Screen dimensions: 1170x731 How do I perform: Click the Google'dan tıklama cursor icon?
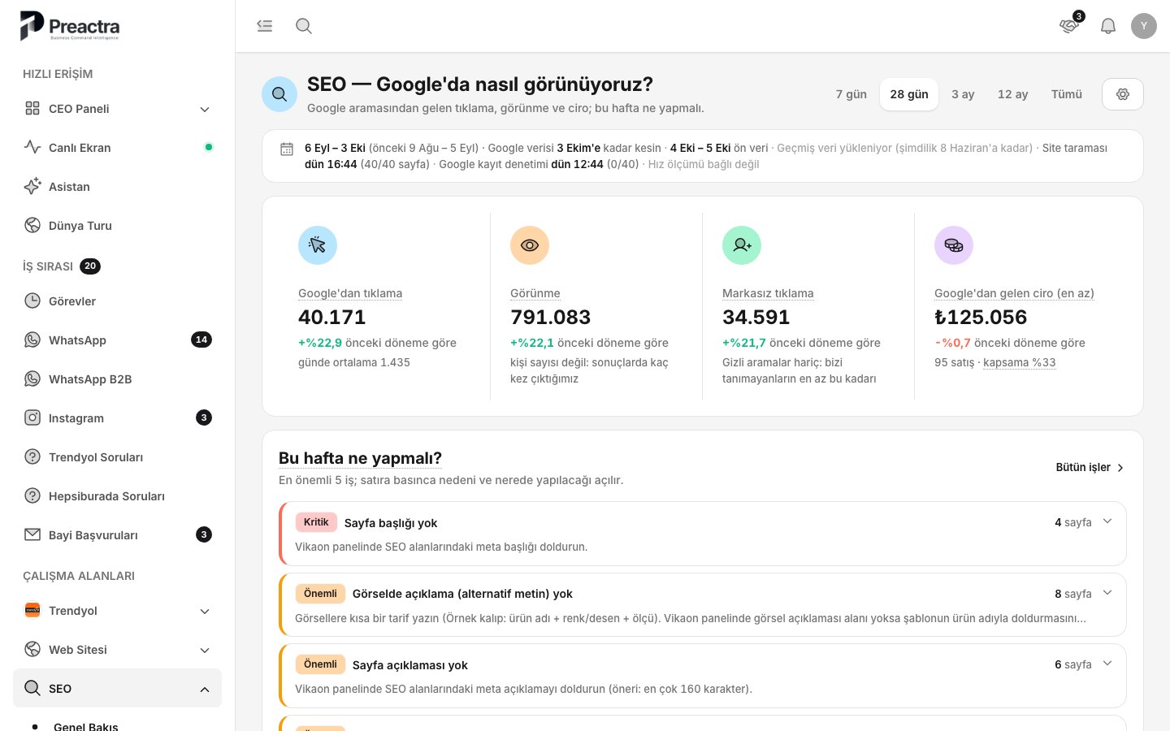(318, 245)
